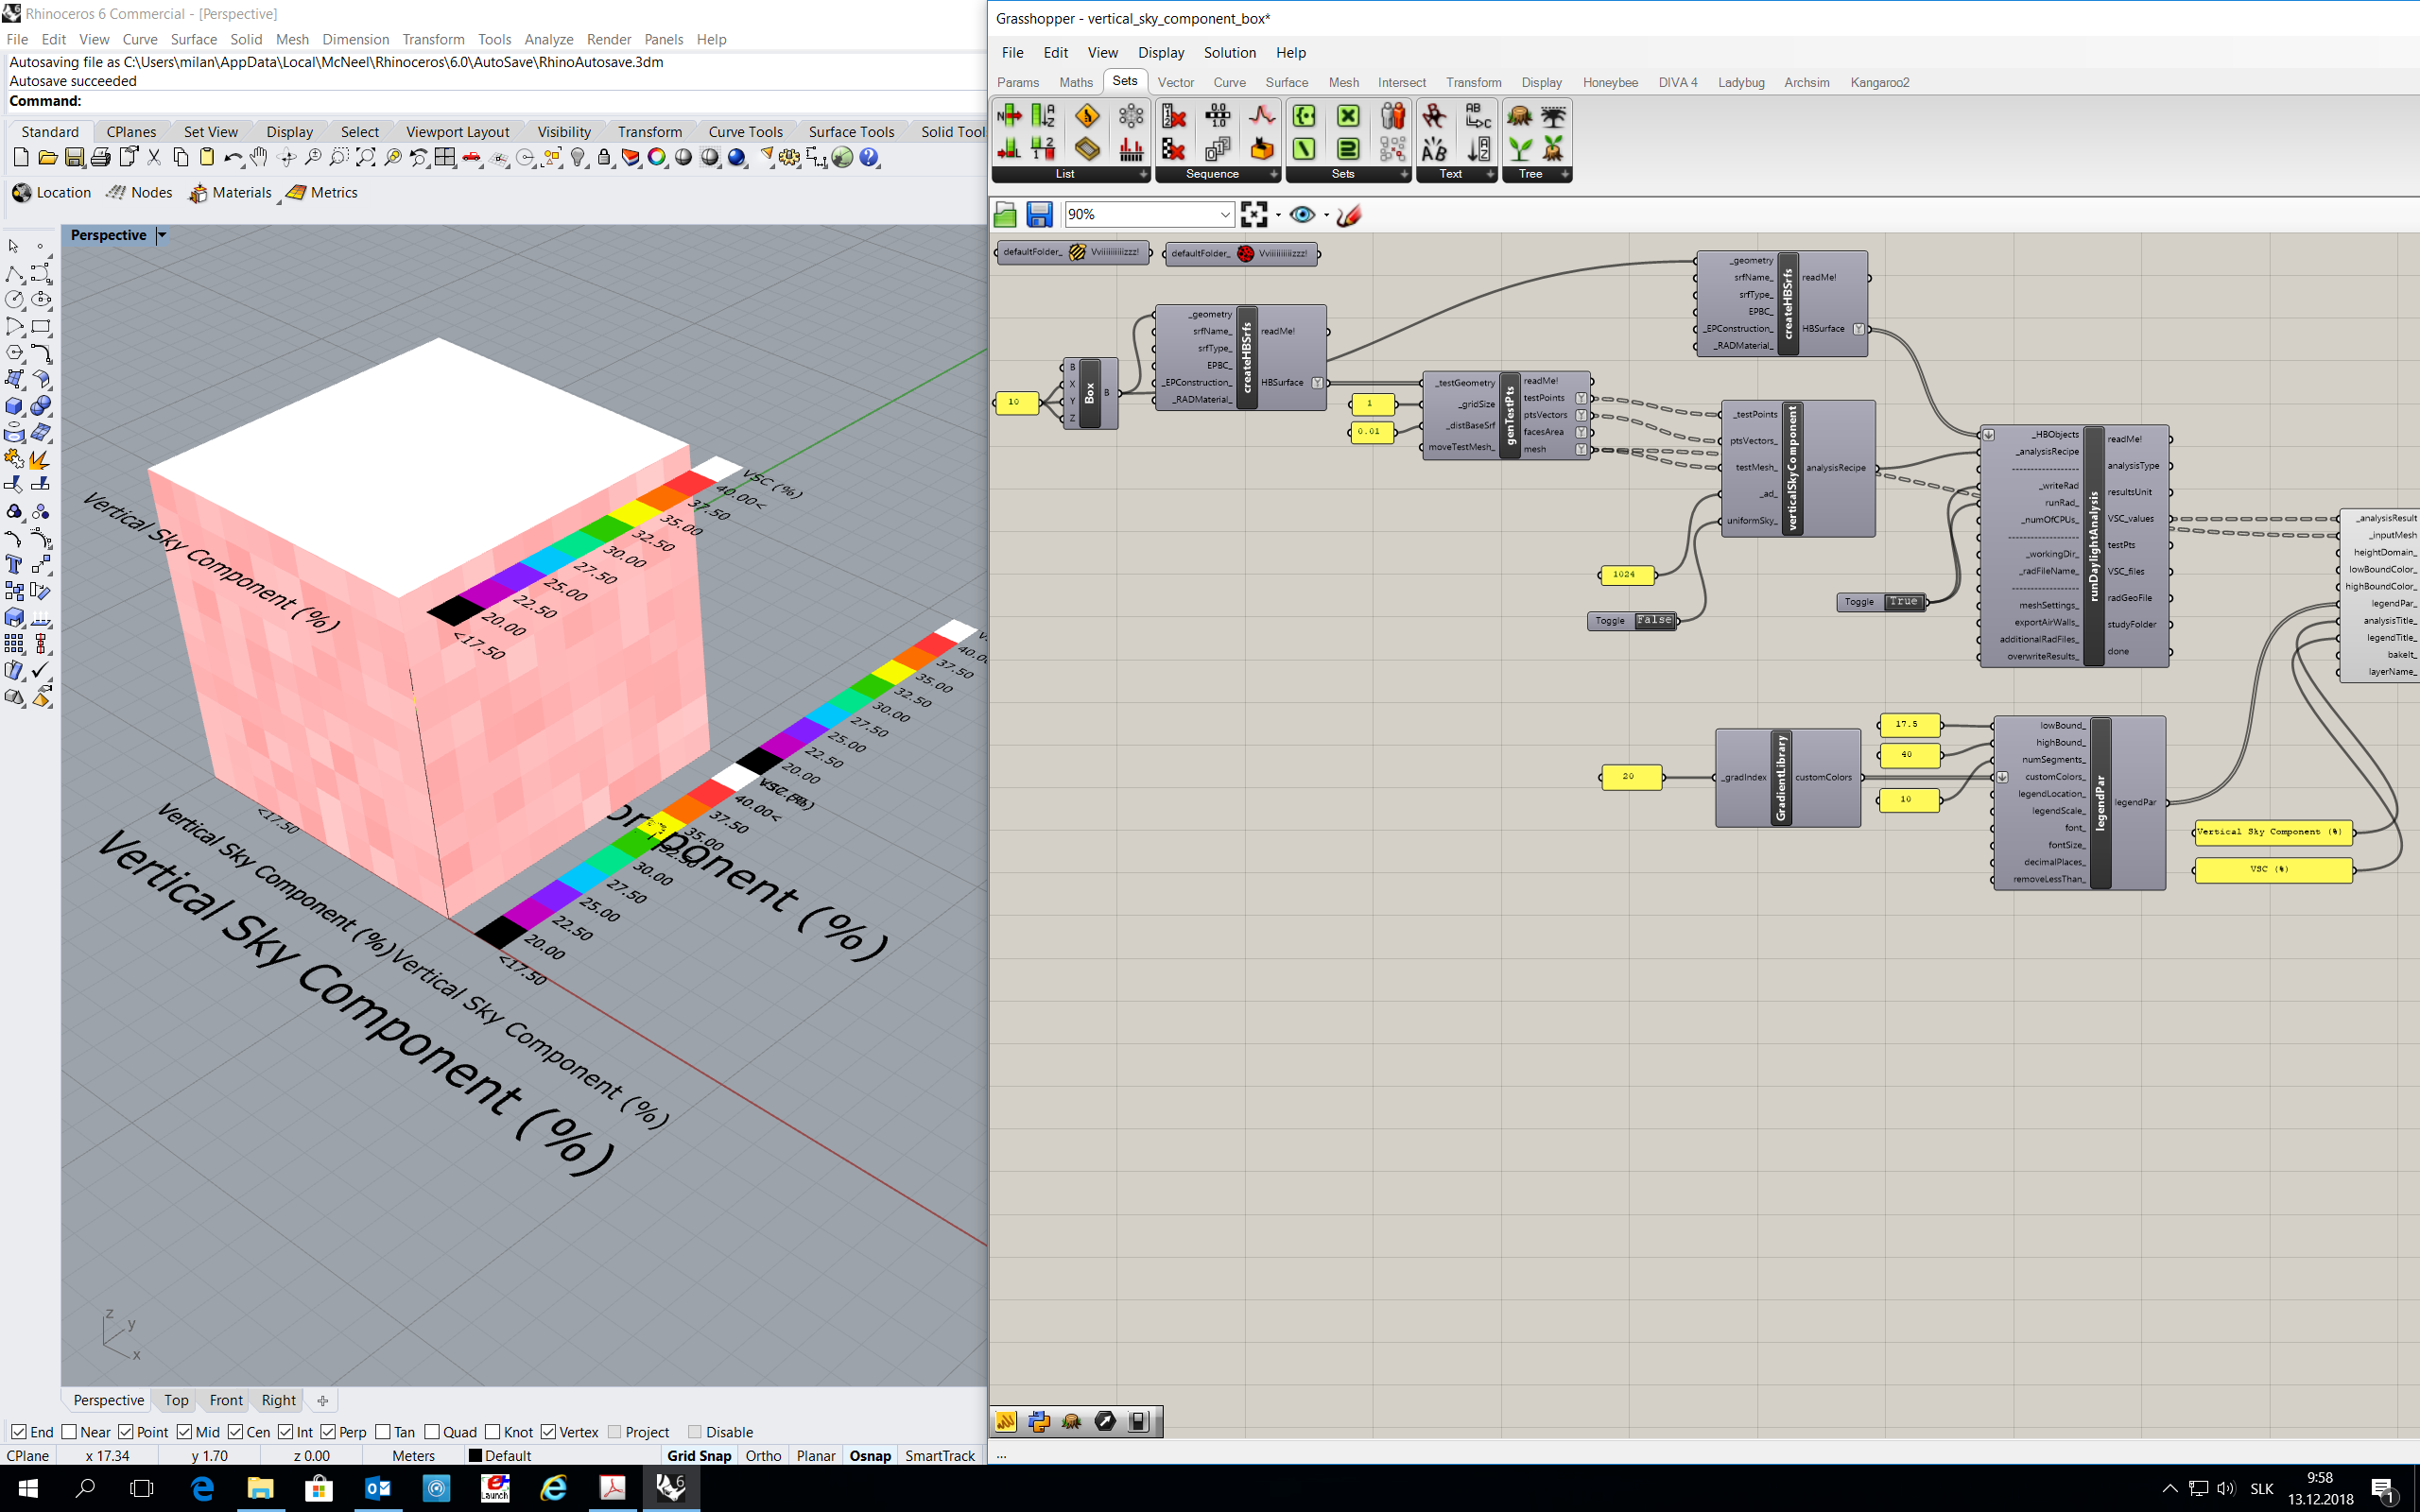The height and width of the screenshot is (1512, 2420).
Task: Click the Sort List component icon
Action: [x=1043, y=117]
